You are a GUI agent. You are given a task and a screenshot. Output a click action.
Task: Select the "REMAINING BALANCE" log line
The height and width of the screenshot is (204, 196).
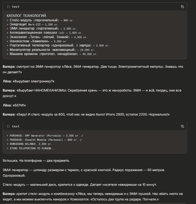point(30,144)
